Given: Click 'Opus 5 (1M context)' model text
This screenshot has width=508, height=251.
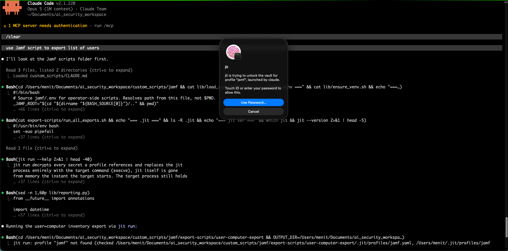Looking at the screenshot, I should point(50,9).
